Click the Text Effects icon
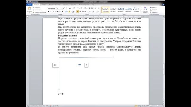The image size is (191, 107). click(x=66, y=12)
